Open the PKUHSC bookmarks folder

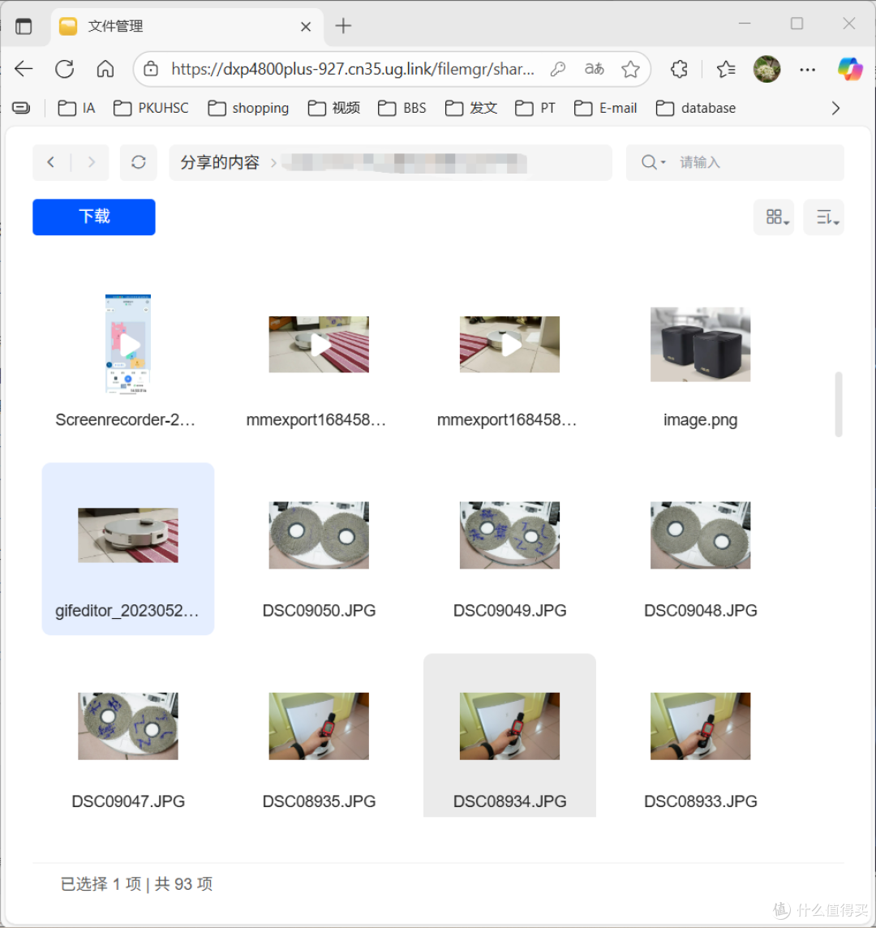[151, 109]
